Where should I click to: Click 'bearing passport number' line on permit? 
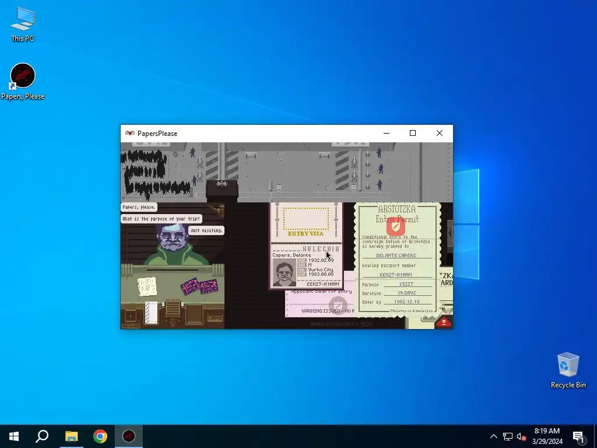389,265
